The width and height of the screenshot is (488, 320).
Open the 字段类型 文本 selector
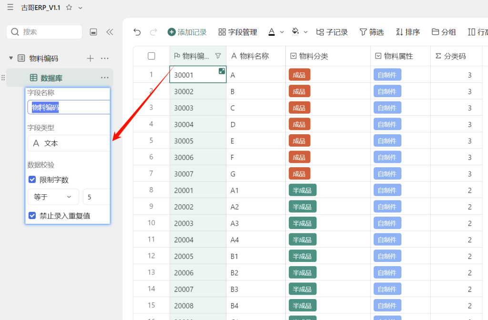pyautogui.click(x=69, y=143)
